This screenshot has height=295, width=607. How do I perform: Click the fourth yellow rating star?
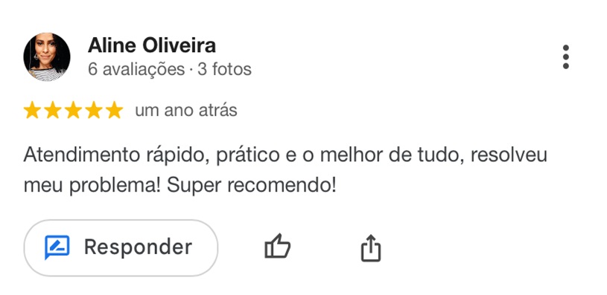coord(94,111)
